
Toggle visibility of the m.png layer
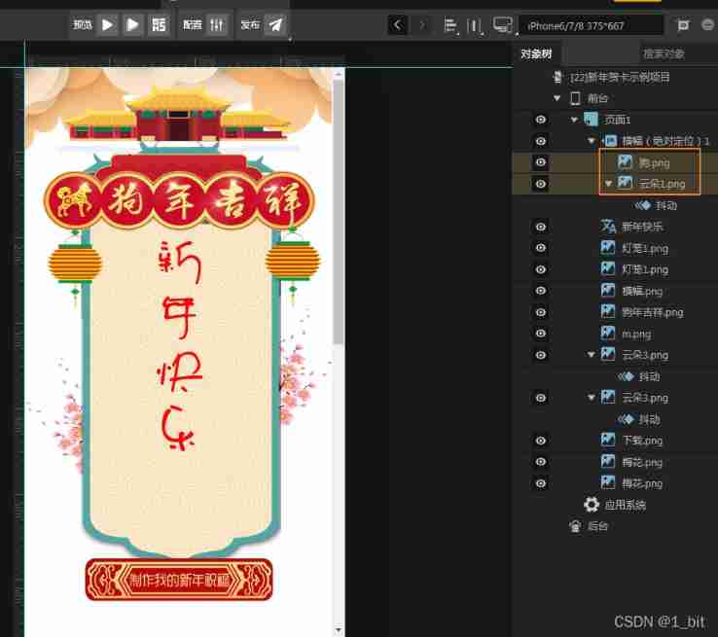click(541, 334)
